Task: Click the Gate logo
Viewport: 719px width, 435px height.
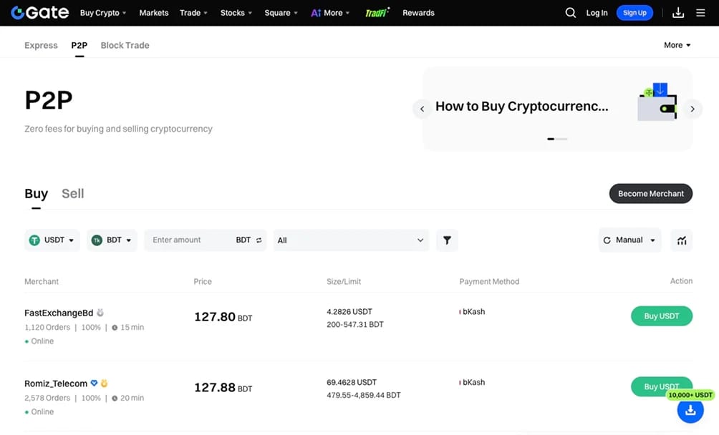Action: 40,13
